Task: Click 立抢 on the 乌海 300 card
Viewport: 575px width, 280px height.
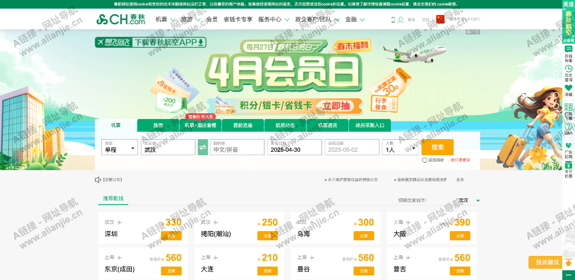Action: click(x=364, y=236)
